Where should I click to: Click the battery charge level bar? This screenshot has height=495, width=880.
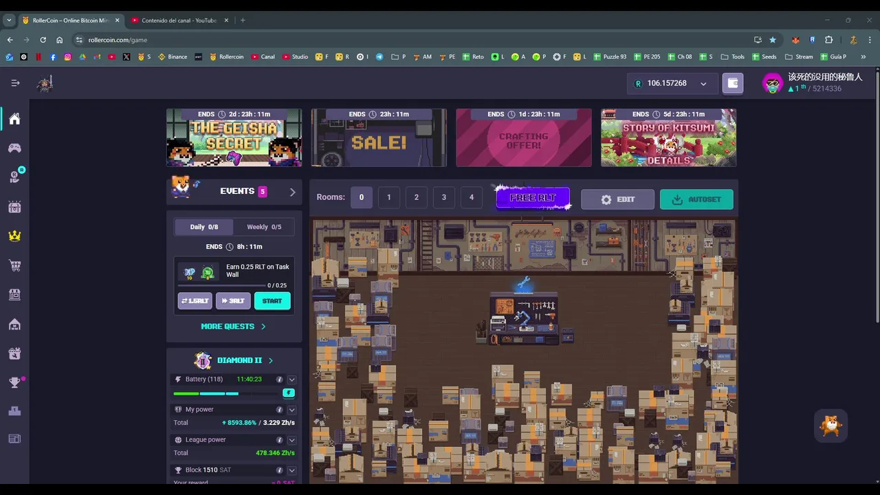pos(227,393)
